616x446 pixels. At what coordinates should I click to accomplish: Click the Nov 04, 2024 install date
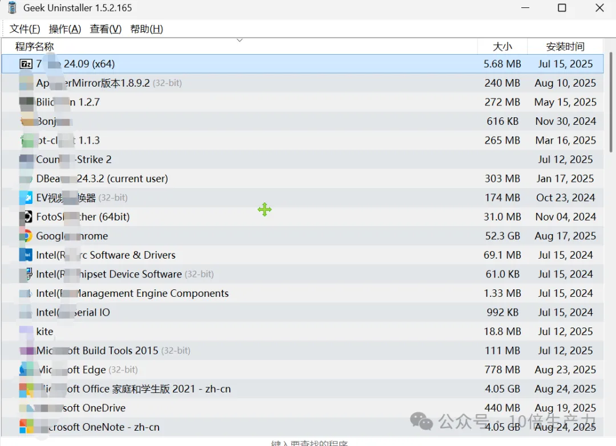565,216
